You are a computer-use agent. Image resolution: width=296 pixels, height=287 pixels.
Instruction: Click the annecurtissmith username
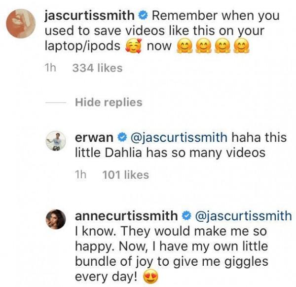[x=126, y=216]
